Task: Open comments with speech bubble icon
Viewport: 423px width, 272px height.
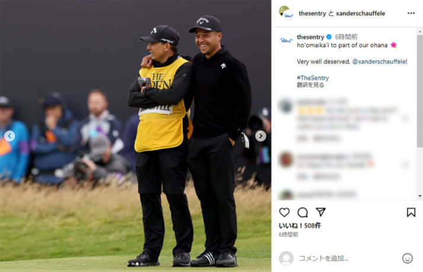Action: click(302, 212)
